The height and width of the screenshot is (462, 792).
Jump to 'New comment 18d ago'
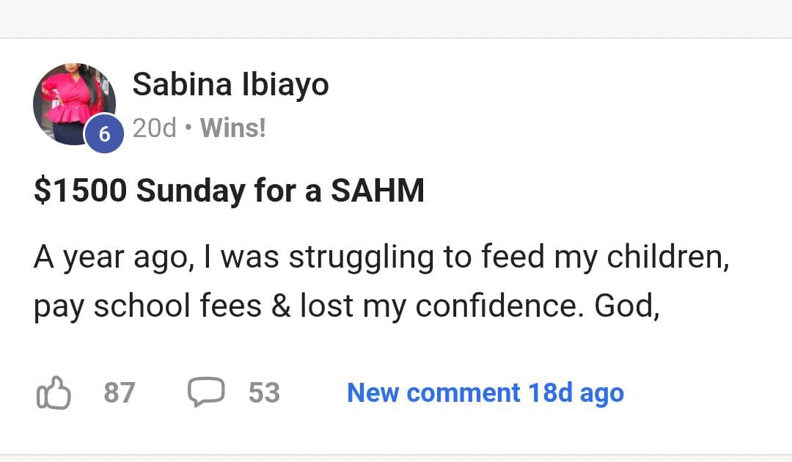(485, 393)
